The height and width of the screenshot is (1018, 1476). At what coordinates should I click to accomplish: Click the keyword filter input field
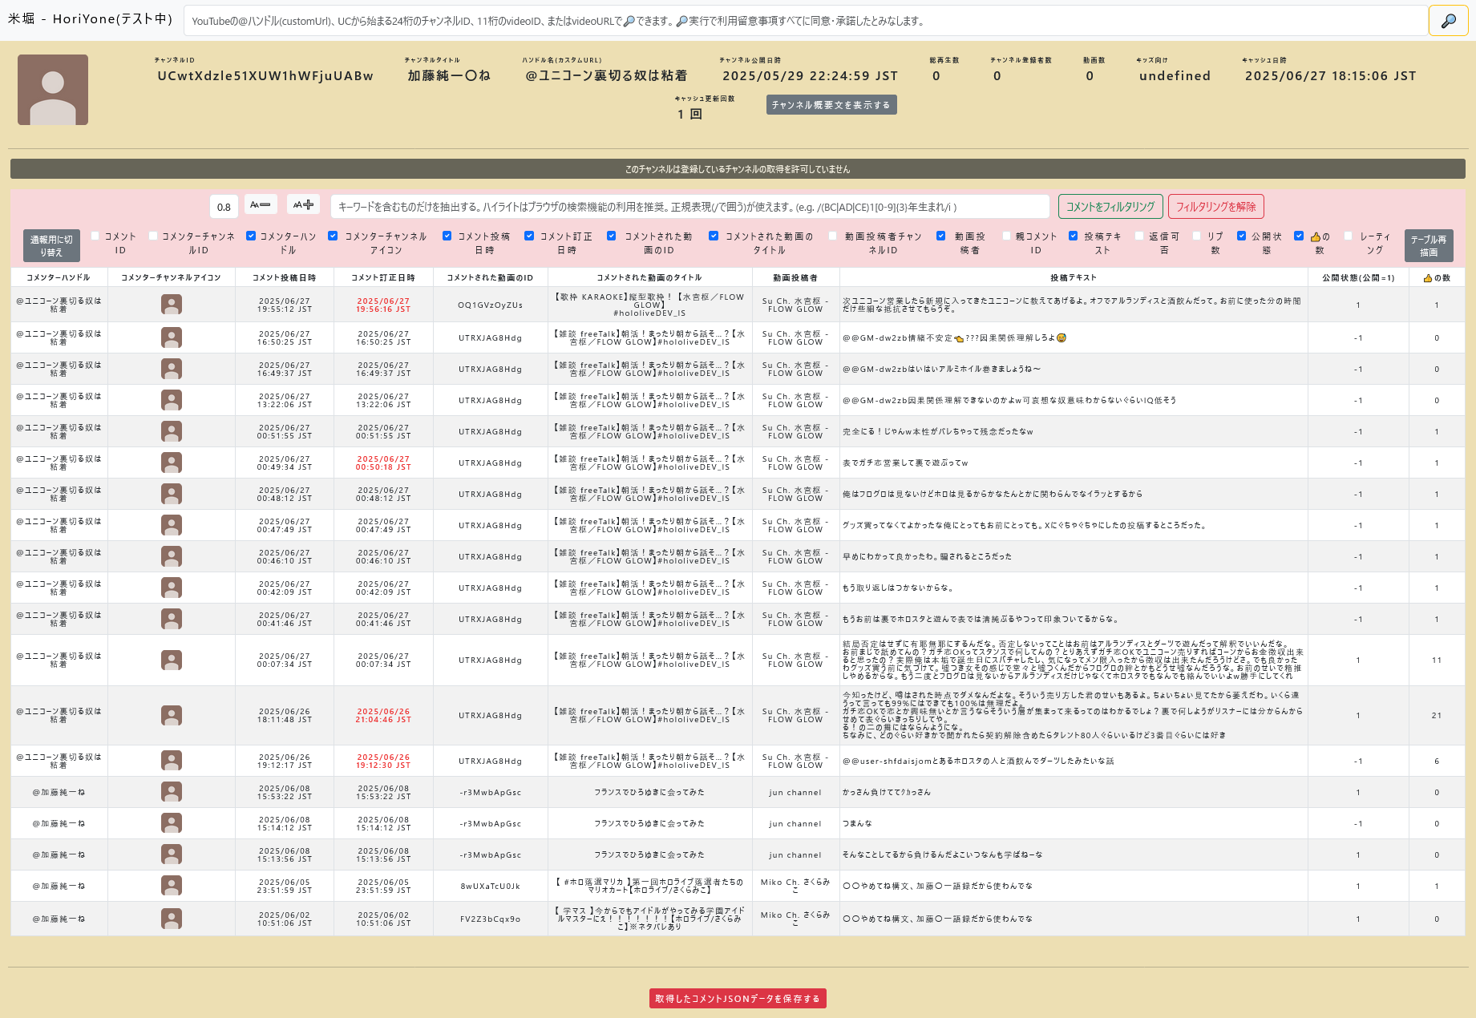click(x=689, y=207)
